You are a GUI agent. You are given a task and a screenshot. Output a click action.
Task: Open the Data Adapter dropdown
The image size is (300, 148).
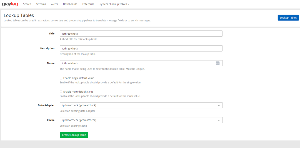coord(141,105)
